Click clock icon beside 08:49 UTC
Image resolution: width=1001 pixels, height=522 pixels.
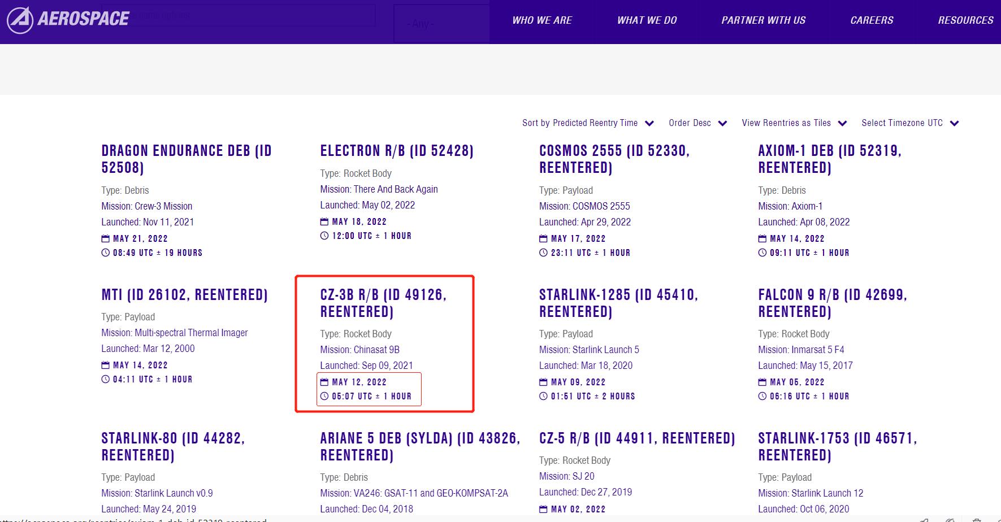pos(106,253)
